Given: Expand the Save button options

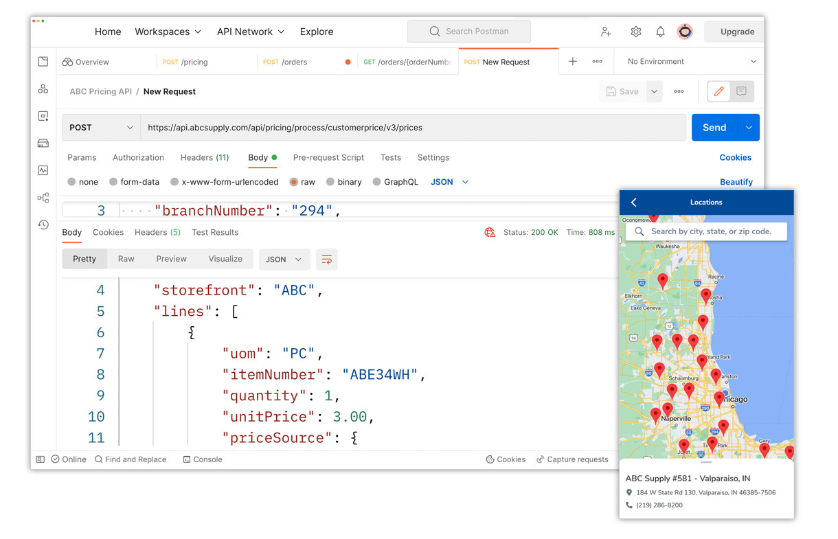Looking at the screenshot, I should (x=654, y=91).
